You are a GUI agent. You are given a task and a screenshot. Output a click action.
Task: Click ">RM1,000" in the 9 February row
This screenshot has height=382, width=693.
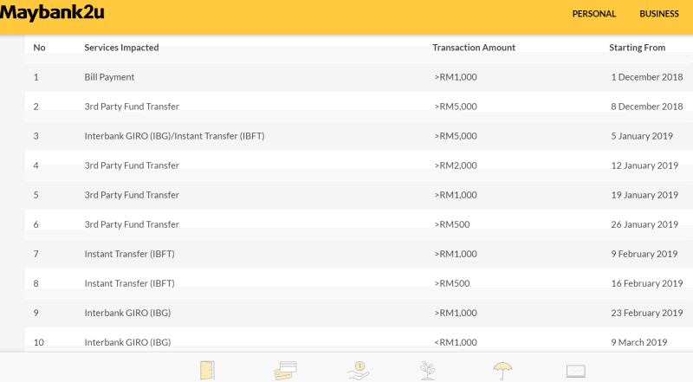pos(456,254)
